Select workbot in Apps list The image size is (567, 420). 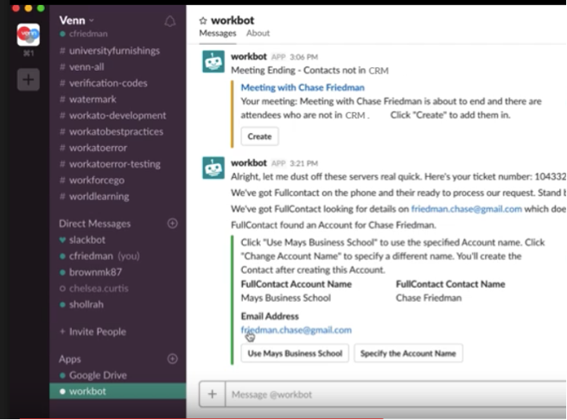[x=118, y=391]
